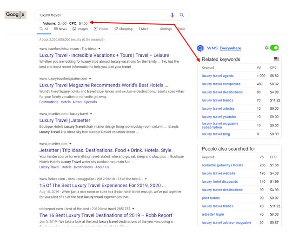Expand www.jetsetter.com homepage result dropdown arrow
Screen dimensions: 292x238
click(x=70, y=144)
